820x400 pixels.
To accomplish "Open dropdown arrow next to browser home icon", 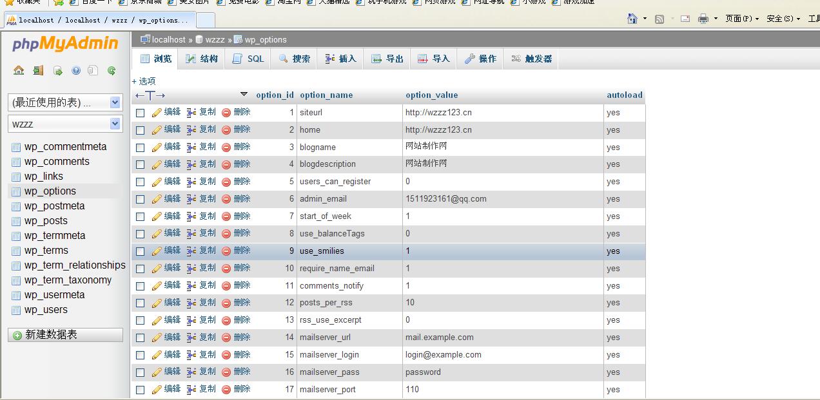I will (645, 19).
